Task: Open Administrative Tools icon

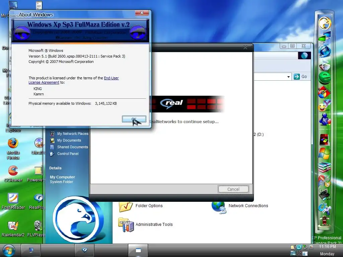Action: (x=126, y=225)
